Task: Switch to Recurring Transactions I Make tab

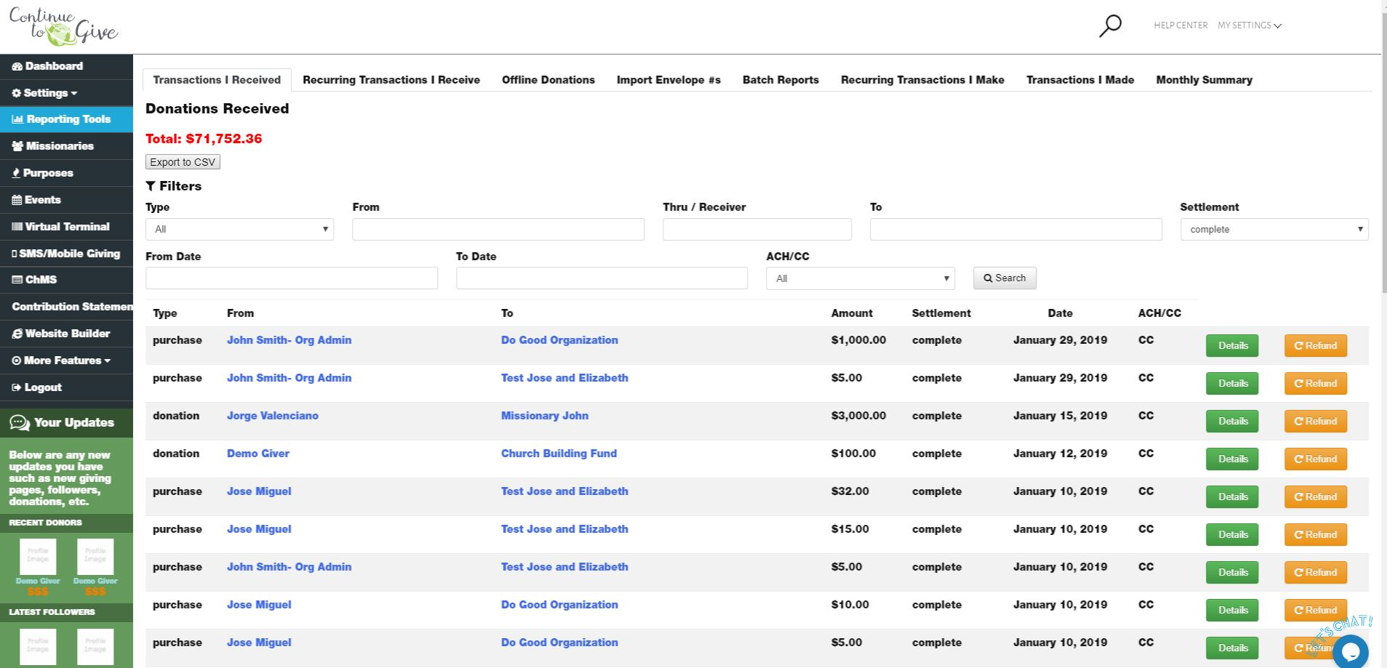Action: 922,80
